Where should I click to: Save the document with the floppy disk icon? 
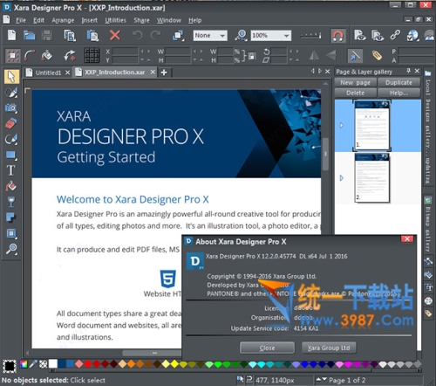47,36
